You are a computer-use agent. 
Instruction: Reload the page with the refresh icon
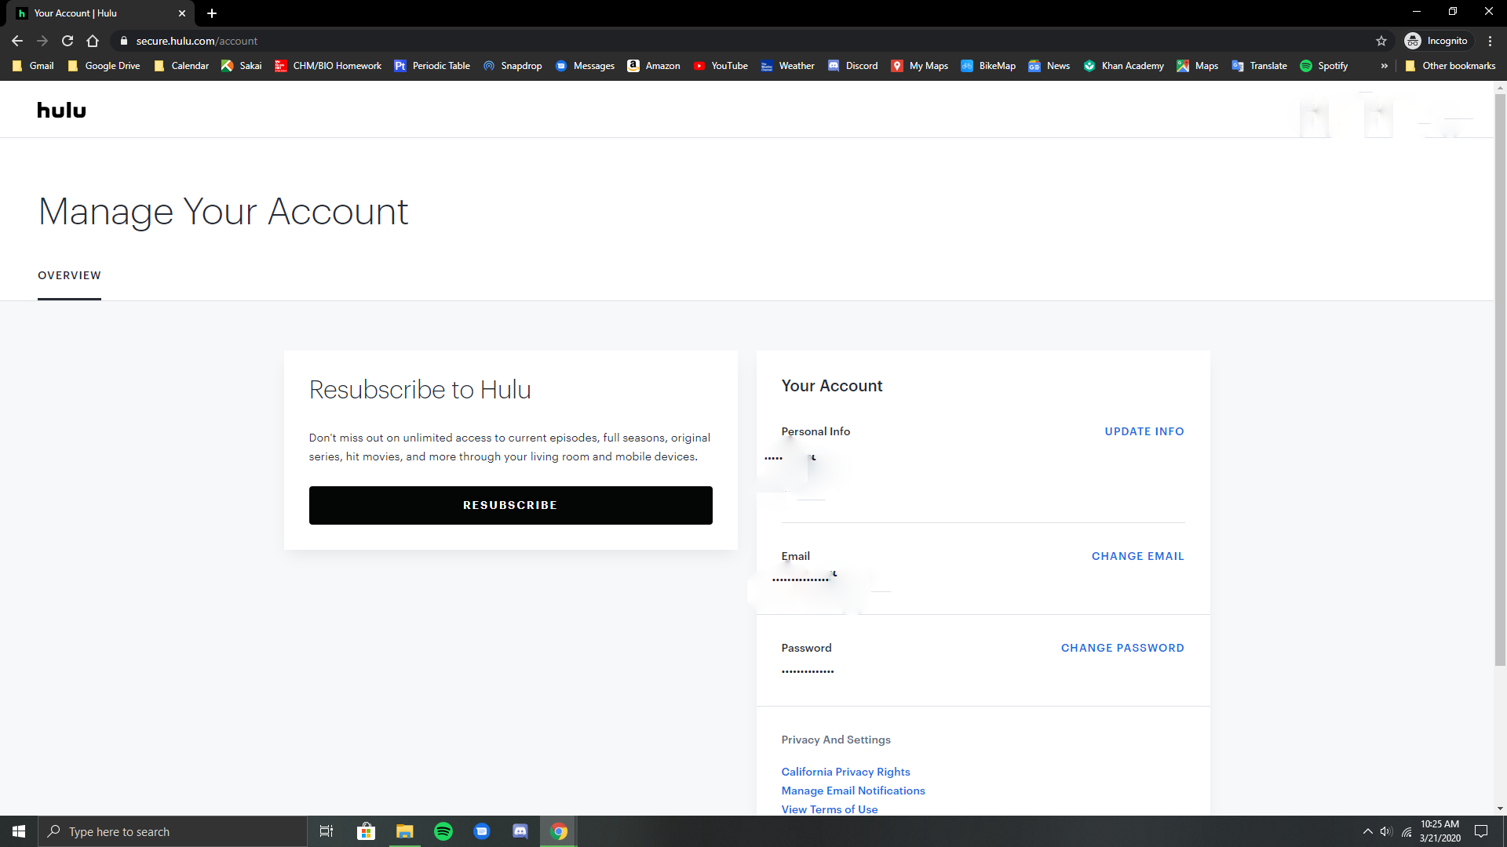coord(68,41)
